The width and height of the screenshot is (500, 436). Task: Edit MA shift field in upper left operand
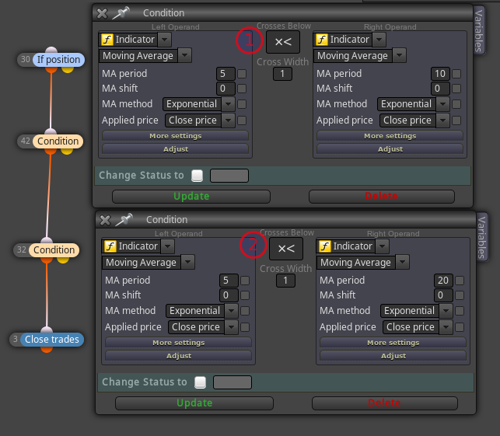[x=226, y=89]
